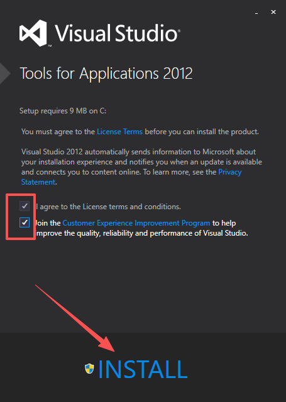This screenshot has width=286, height=402.
Task: Start setup with the INSTALL button
Action: (x=143, y=369)
